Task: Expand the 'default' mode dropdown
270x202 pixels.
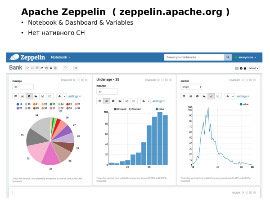Action: [x=253, y=68]
